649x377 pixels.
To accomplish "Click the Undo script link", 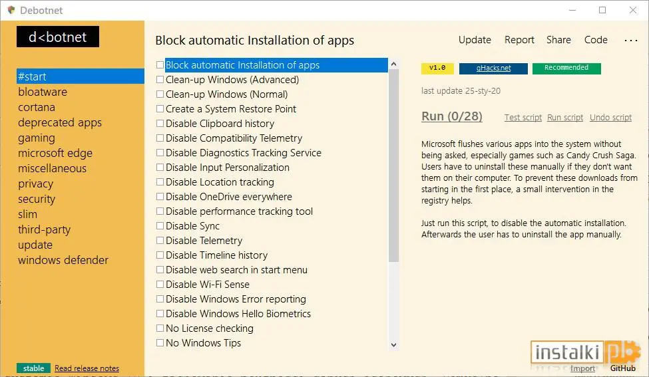I will 610,118.
